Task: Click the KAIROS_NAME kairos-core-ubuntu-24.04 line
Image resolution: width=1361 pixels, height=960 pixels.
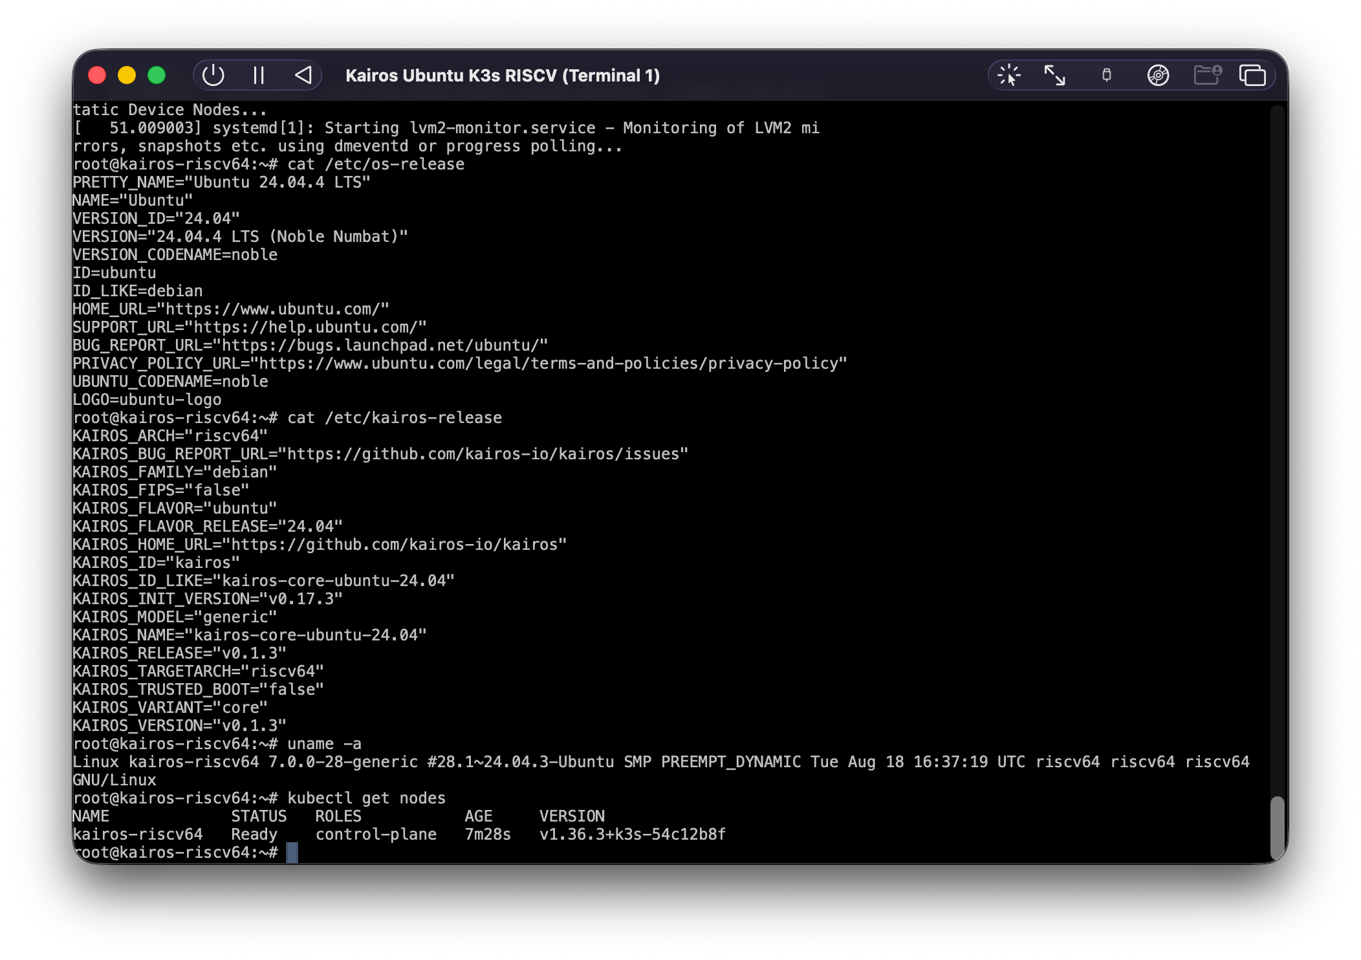Action: pyautogui.click(x=250, y=635)
